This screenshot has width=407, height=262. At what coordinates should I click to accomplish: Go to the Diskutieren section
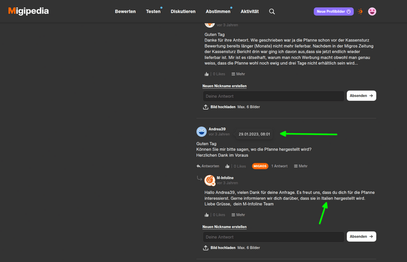[x=183, y=12]
